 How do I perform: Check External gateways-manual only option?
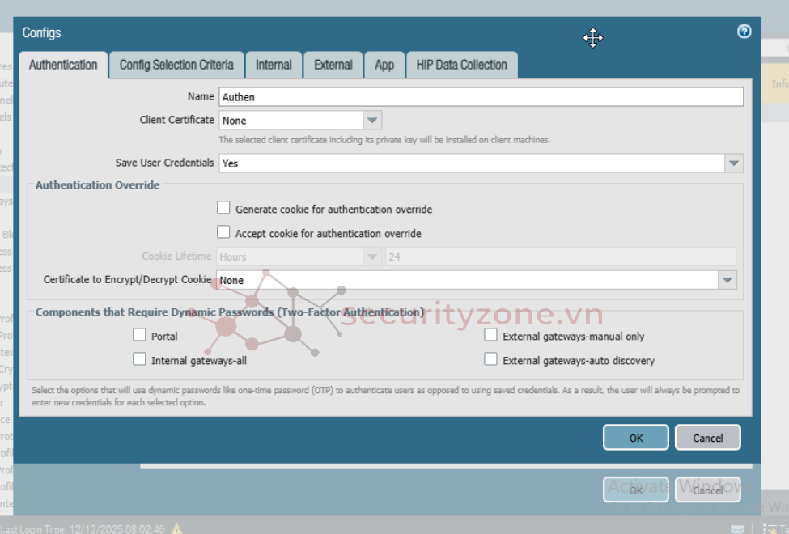pos(490,335)
